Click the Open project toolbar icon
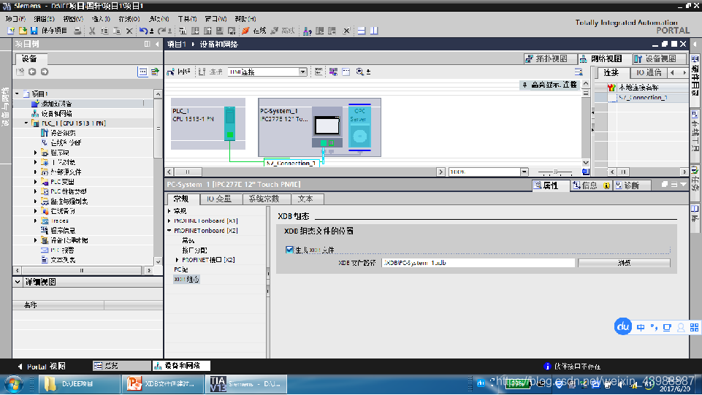The width and height of the screenshot is (702, 395). pos(23,31)
